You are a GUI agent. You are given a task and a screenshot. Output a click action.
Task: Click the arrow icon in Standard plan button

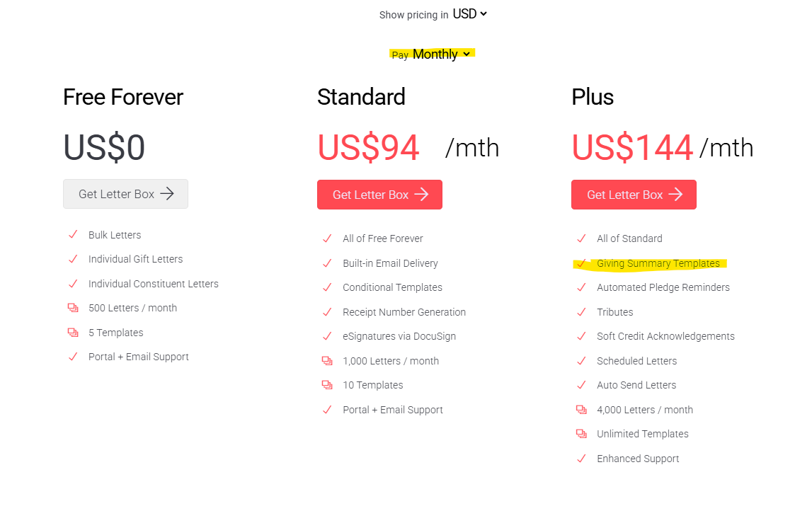point(421,194)
